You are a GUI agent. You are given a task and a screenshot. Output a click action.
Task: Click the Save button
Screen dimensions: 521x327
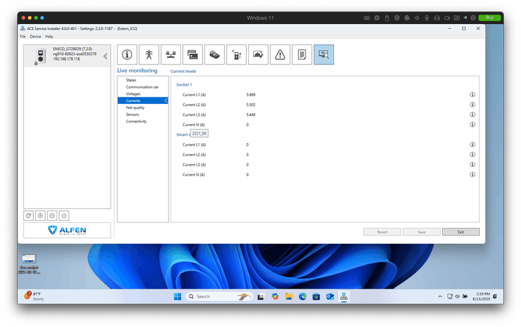[x=421, y=232]
